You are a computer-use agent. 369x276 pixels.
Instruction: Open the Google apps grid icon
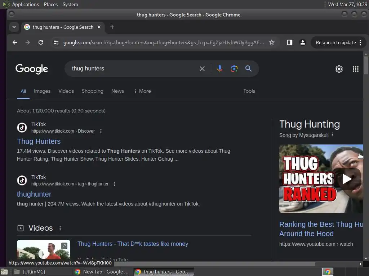[x=356, y=69]
